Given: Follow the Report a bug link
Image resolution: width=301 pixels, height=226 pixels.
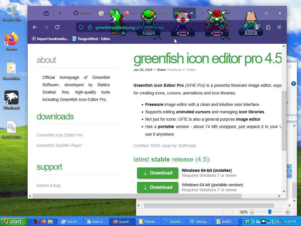Looking at the screenshot, I should [49, 185].
